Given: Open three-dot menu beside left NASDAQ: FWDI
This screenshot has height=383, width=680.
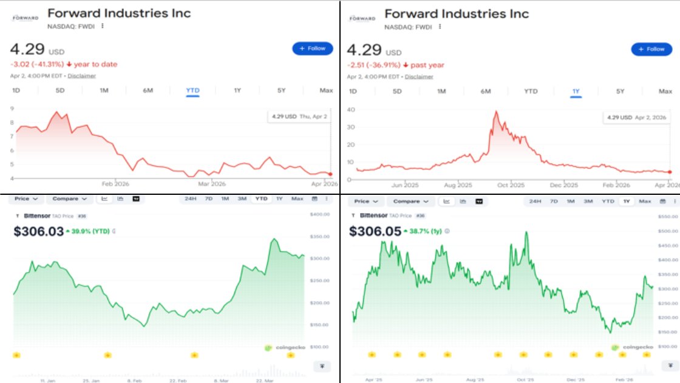Looking at the screenshot, I should tap(103, 26).
